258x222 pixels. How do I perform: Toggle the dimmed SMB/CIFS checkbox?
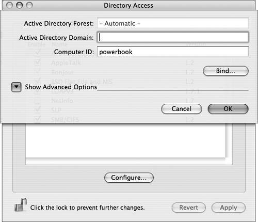click(37, 119)
